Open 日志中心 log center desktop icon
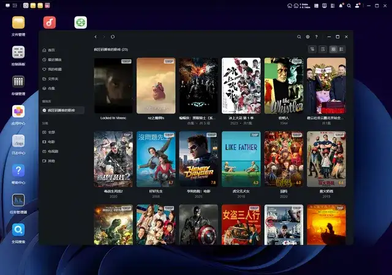 pos(18,144)
